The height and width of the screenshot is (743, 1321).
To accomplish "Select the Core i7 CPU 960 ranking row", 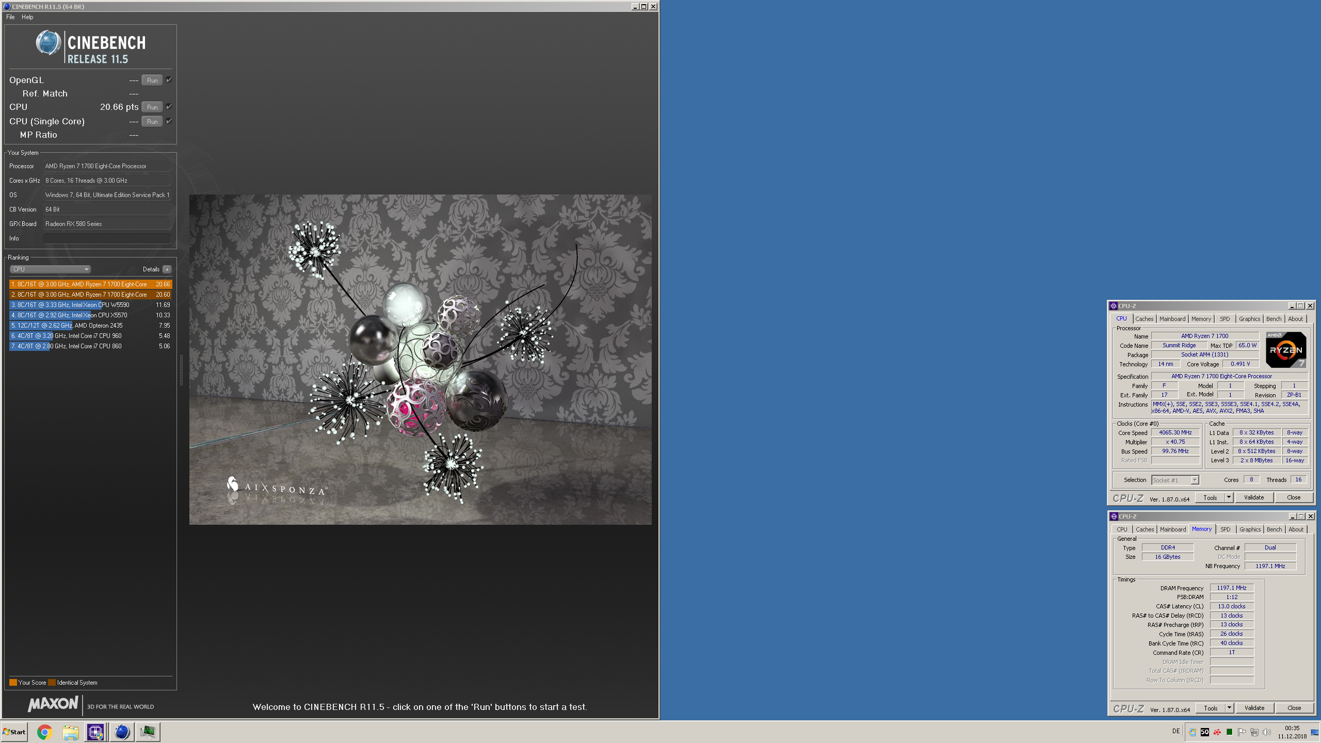I will pyautogui.click(x=90, y=336).
